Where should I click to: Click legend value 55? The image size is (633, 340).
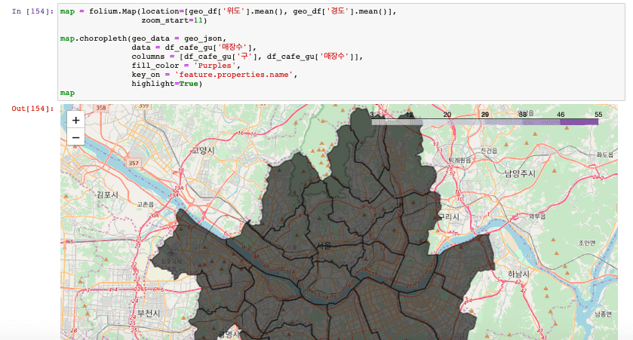tap(598, 115)
